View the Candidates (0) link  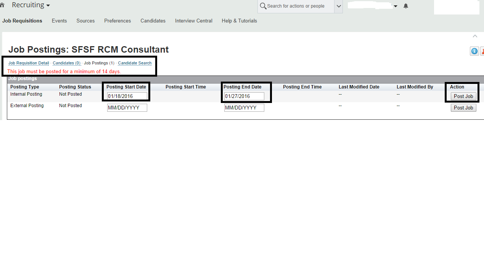point(66,63)
